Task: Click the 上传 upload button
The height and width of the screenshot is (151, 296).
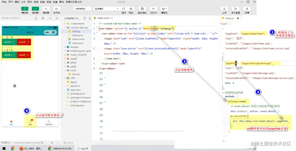Action: click(x=224, y=9)
